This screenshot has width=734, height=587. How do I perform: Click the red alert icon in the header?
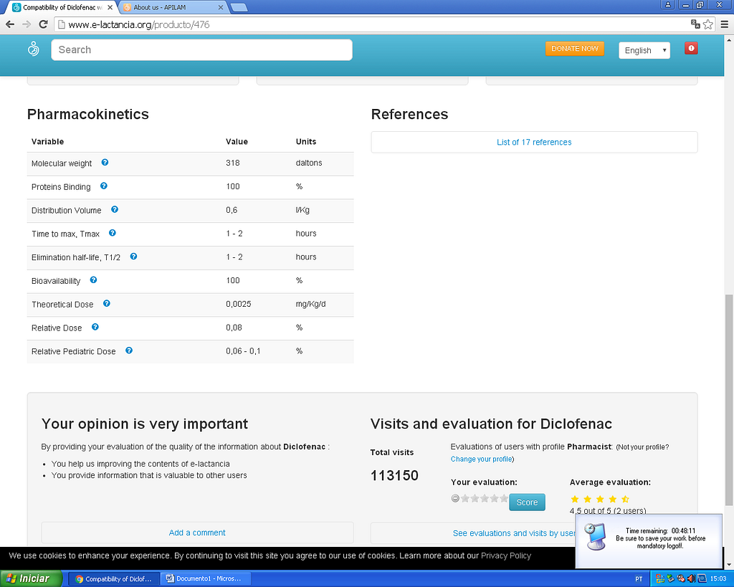pos(691,48)
